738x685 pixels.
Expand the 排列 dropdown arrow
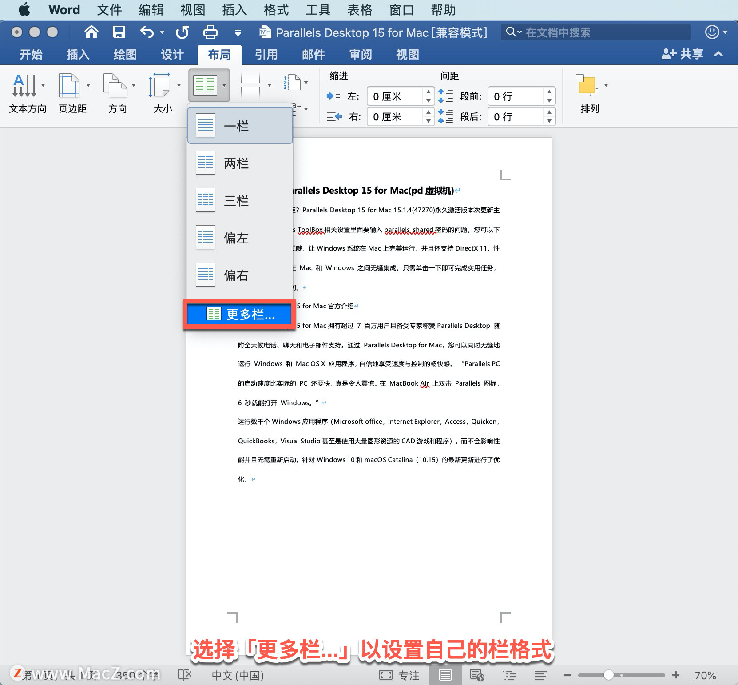(x=606, y=85)
